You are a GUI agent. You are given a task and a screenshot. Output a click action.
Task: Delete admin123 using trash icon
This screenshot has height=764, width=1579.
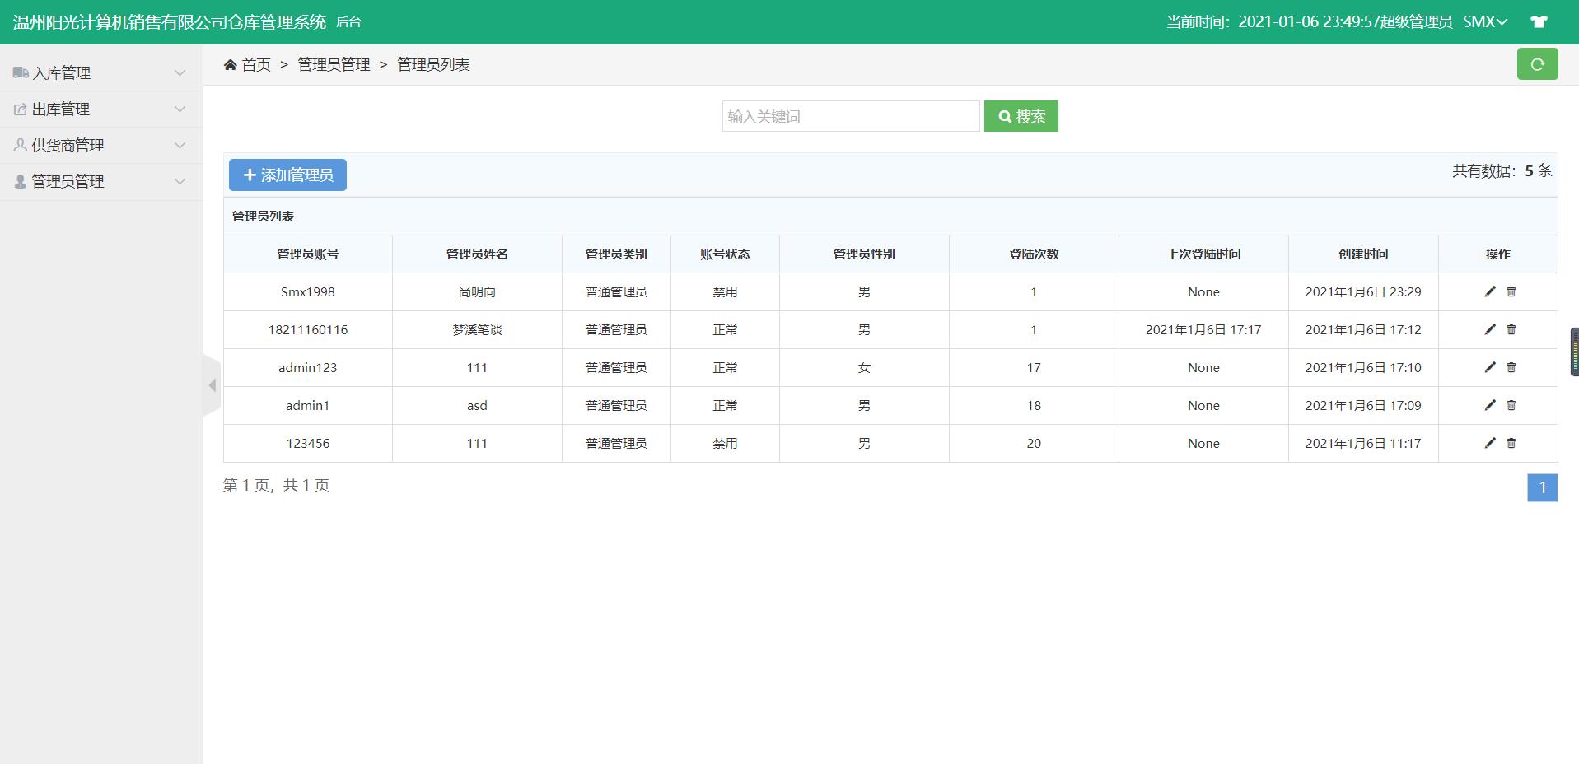1511,367
